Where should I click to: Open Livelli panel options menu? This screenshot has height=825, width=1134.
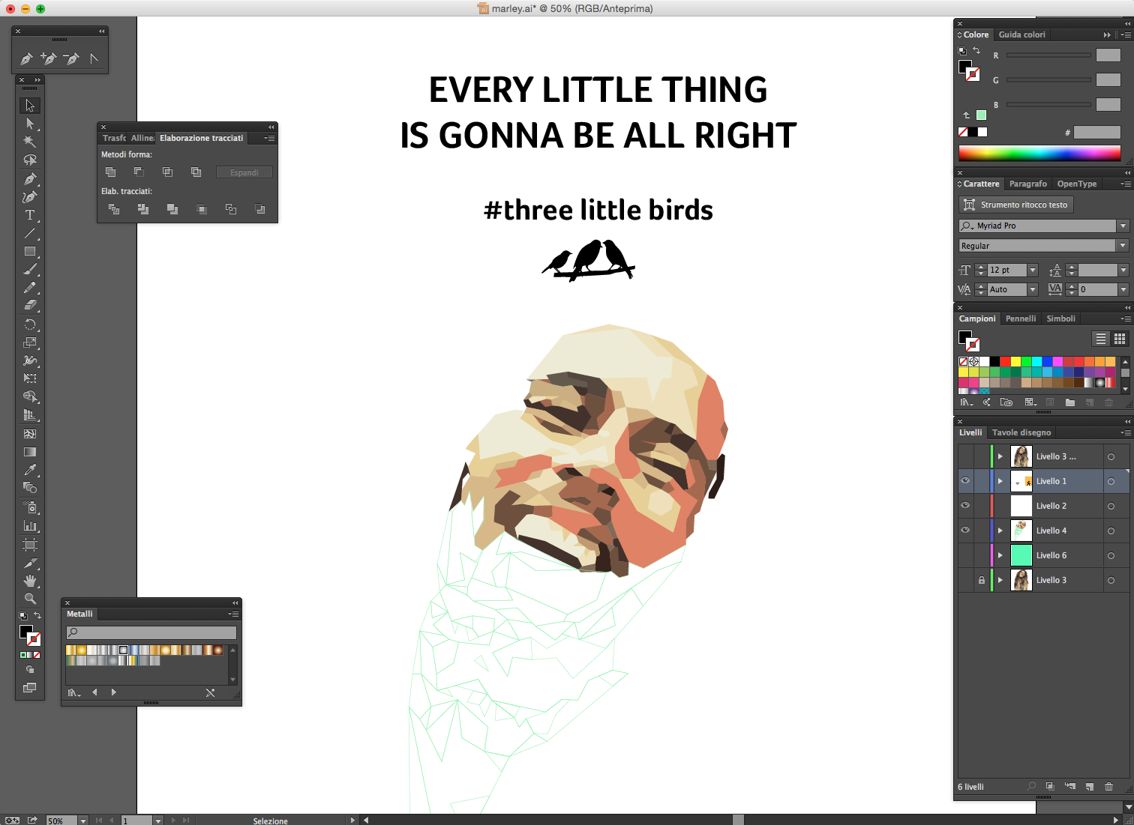[1125, 432]
